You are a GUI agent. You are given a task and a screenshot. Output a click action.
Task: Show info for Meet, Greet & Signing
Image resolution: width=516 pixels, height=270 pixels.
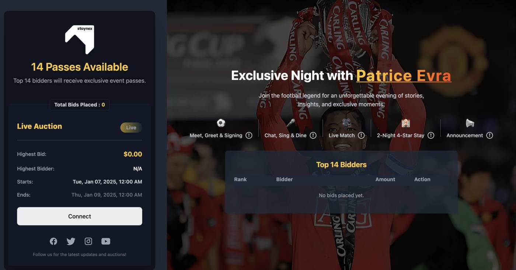pos(249,135)
